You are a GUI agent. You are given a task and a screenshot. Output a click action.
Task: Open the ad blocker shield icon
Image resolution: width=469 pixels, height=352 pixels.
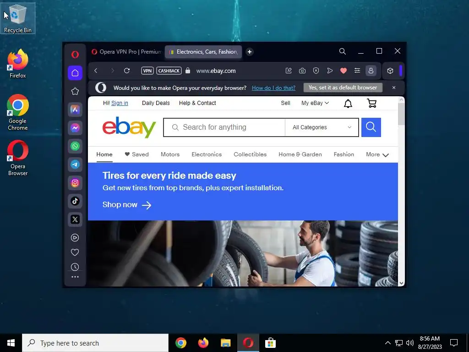(316, 71)
